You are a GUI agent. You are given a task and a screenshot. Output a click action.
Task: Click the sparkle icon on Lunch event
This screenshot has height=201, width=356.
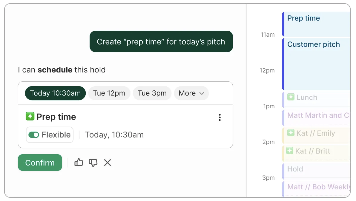(x=291, y=97)
